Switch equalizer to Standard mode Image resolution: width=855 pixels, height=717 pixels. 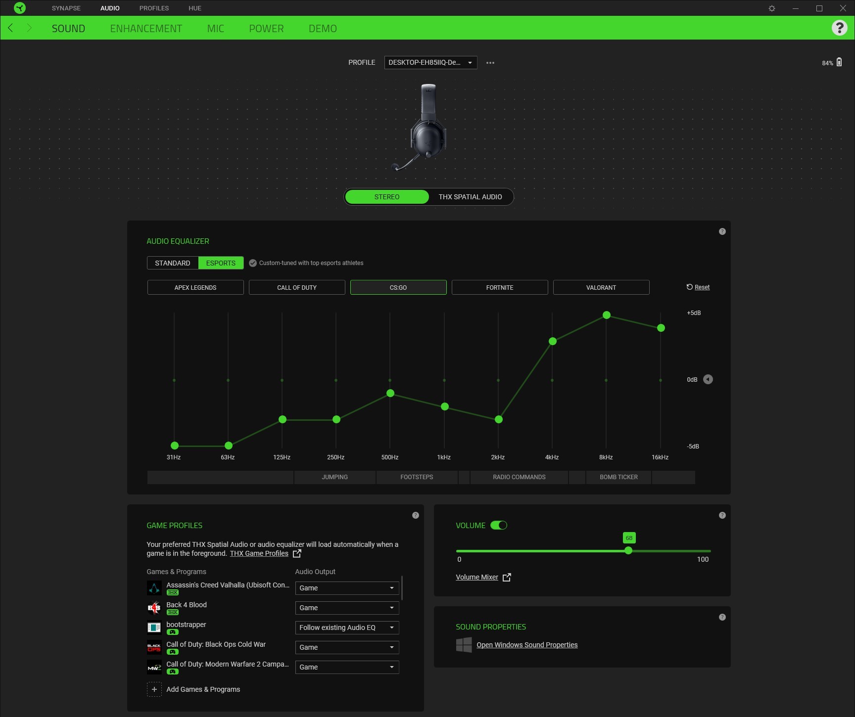click(x=173, y=263)
